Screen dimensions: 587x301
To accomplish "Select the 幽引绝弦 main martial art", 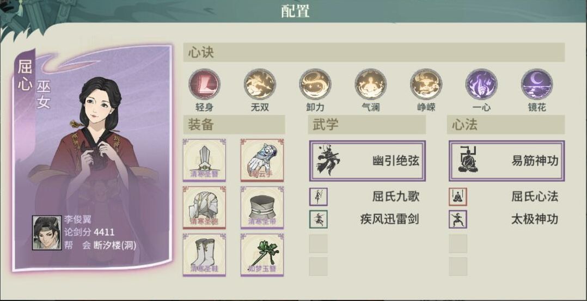I will (x=368, y=161).
